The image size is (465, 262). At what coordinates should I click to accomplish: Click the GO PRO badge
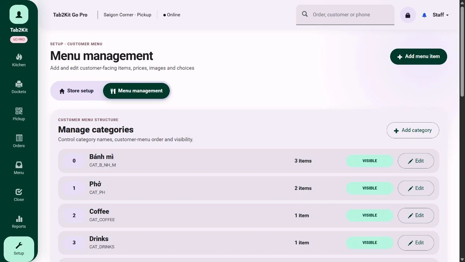[19, 40]
